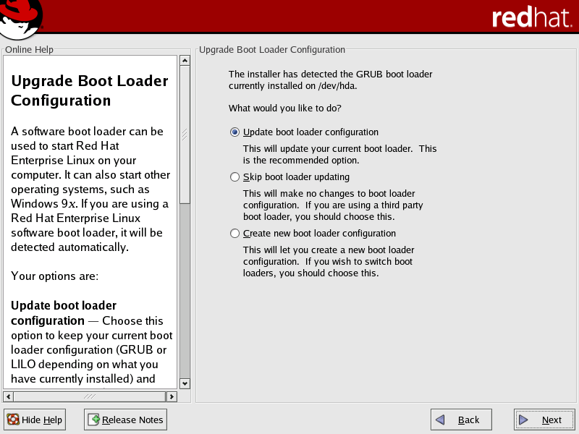Go Back to the previous installer step

pos(461,420)
